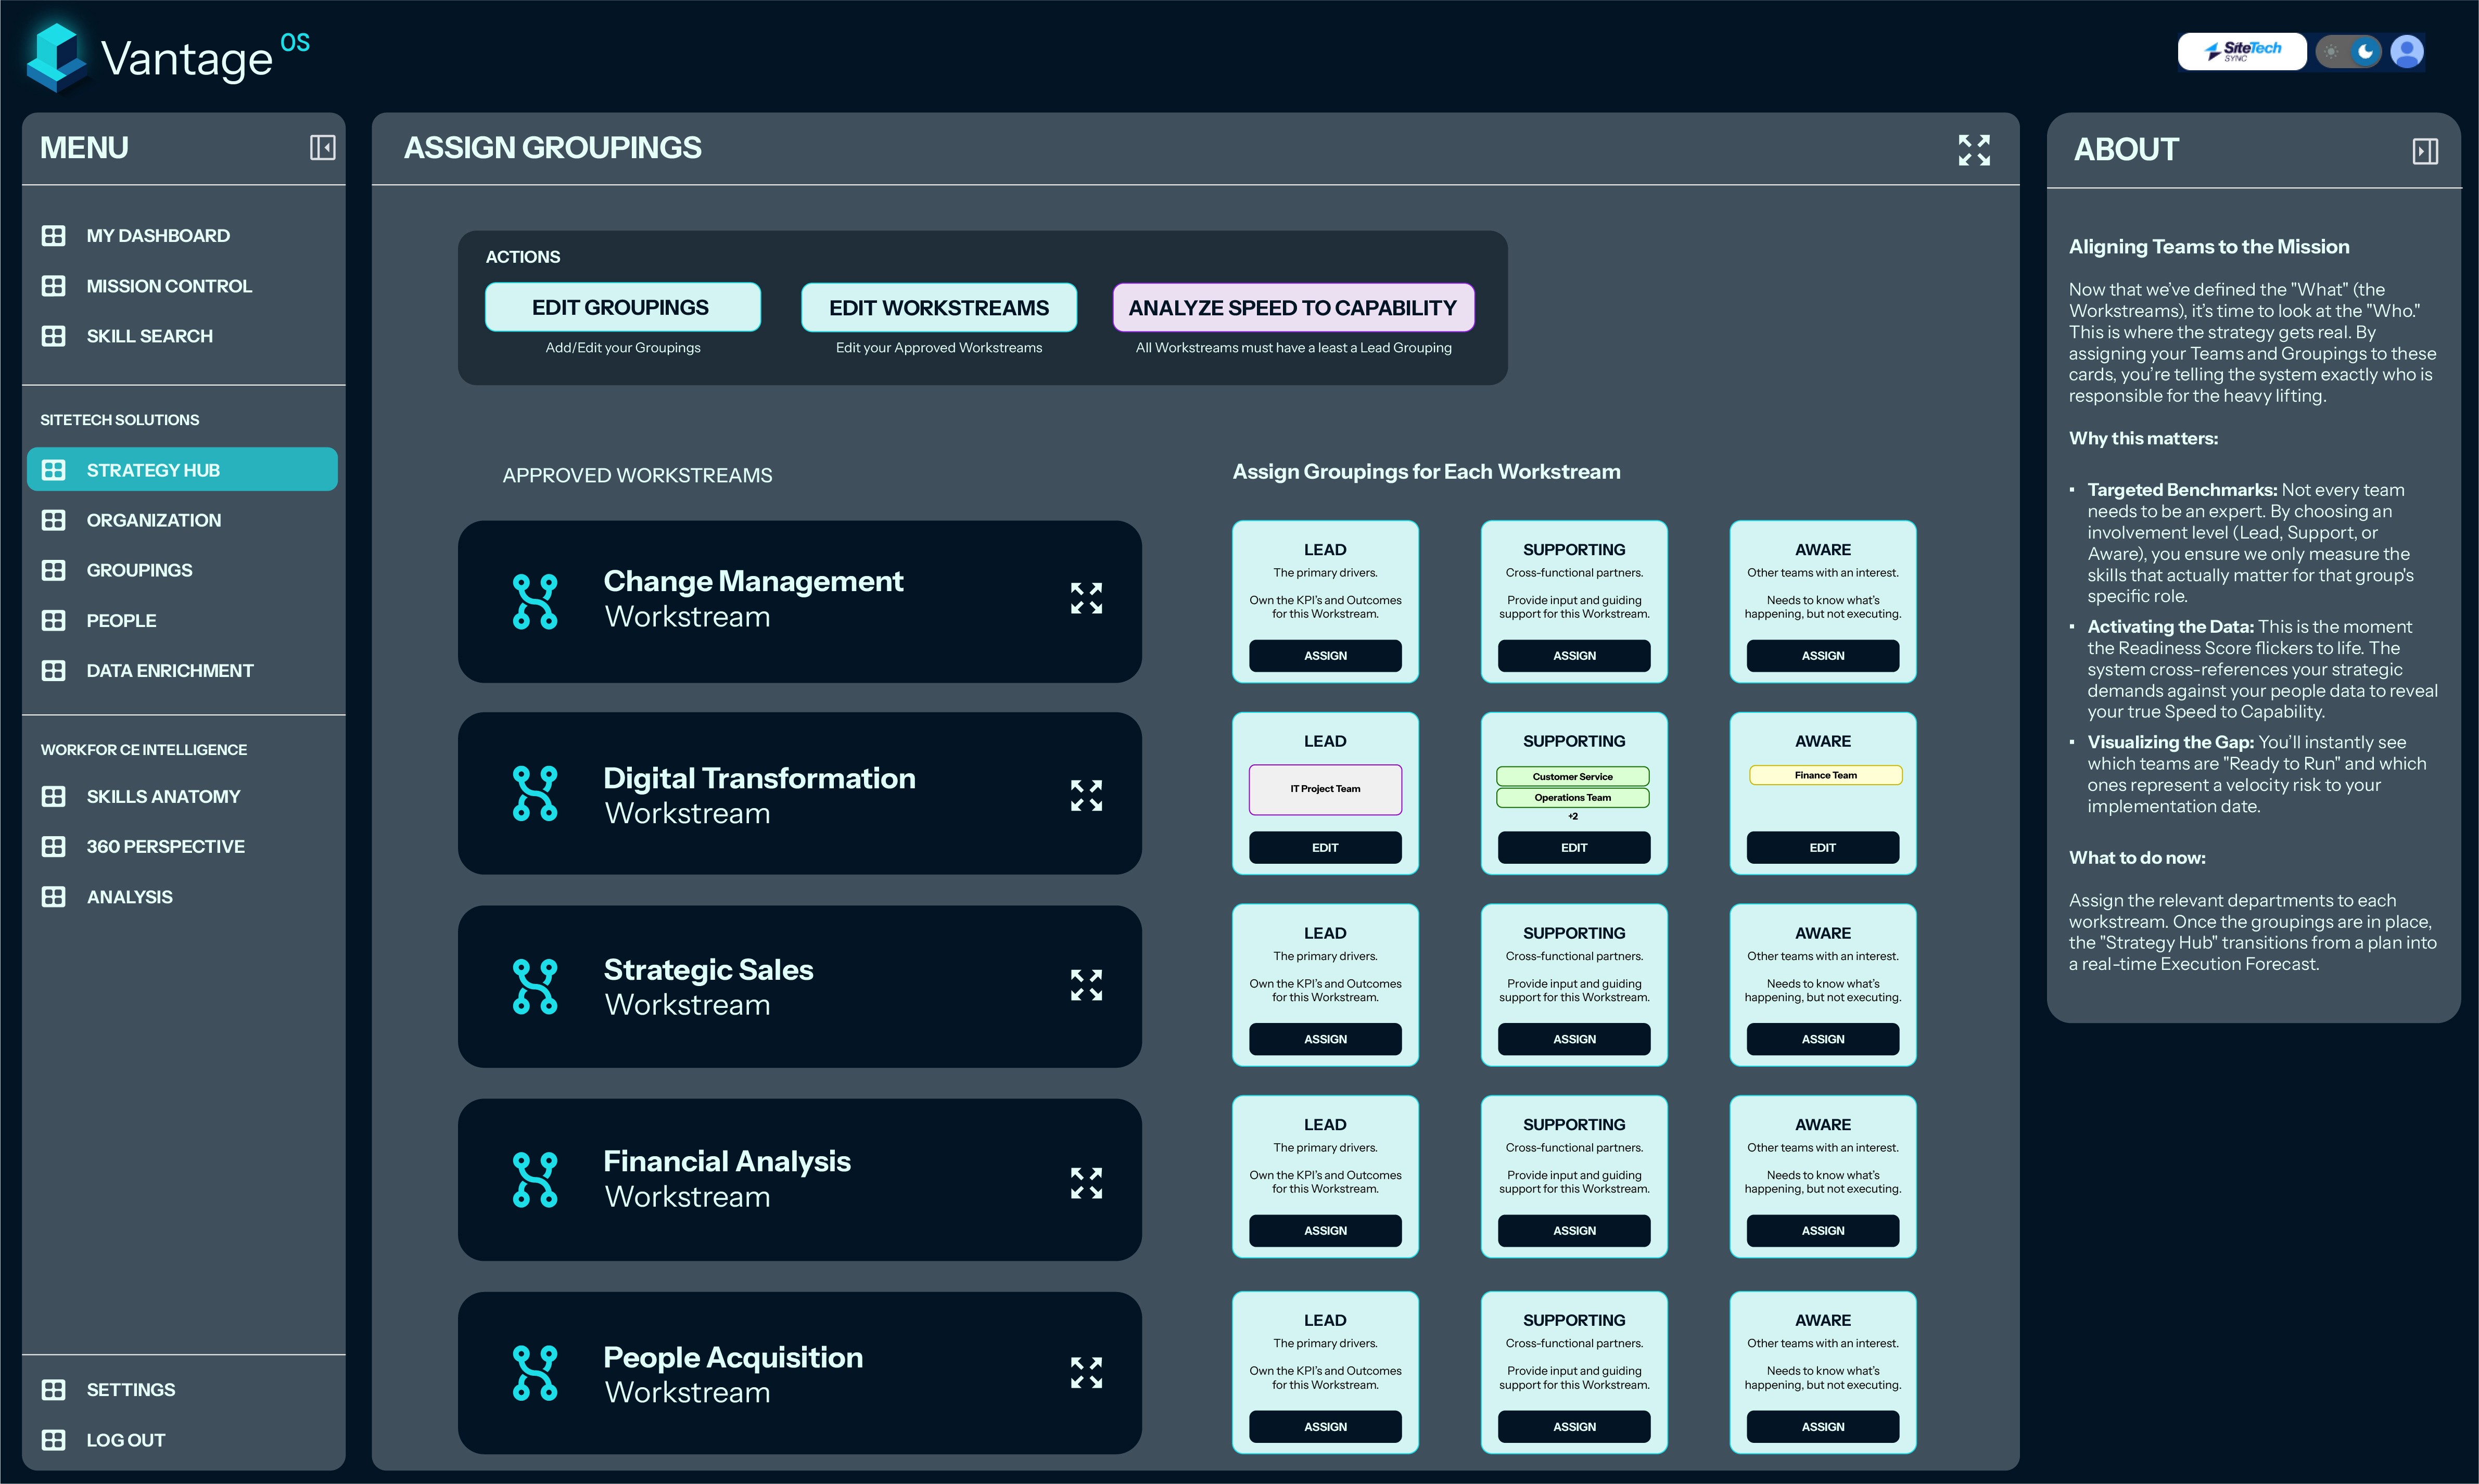This screenshot has height=1484, width=2479.
Task: Click the Edit Groupings button
Action: coord(622,307)
